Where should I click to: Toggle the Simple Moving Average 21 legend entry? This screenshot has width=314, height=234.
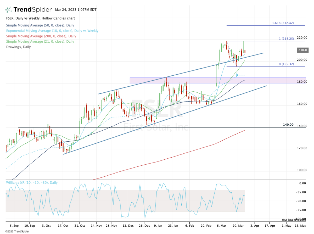(x=40, y=42)
